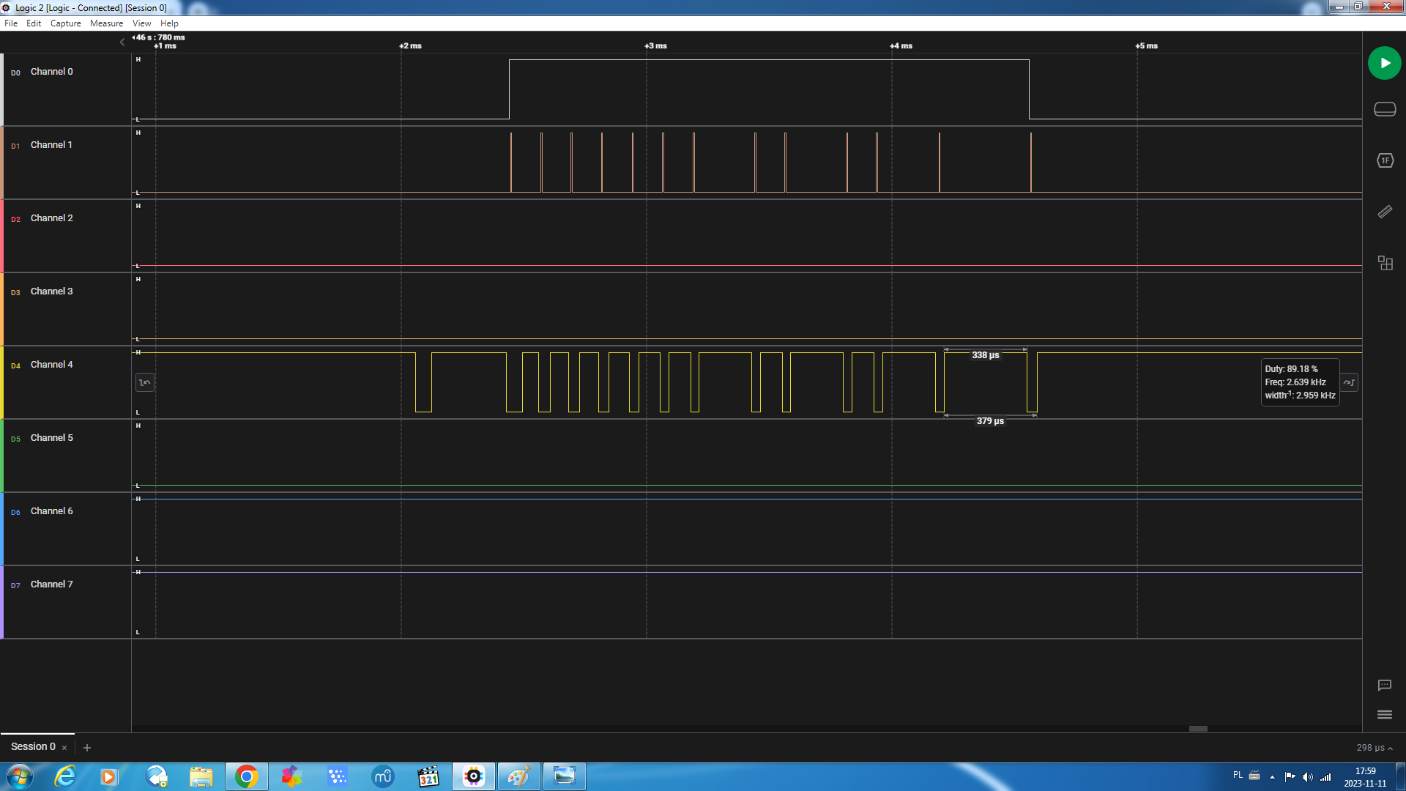Open the Measurements ruler panel icon

click(x=1385, y=212)
